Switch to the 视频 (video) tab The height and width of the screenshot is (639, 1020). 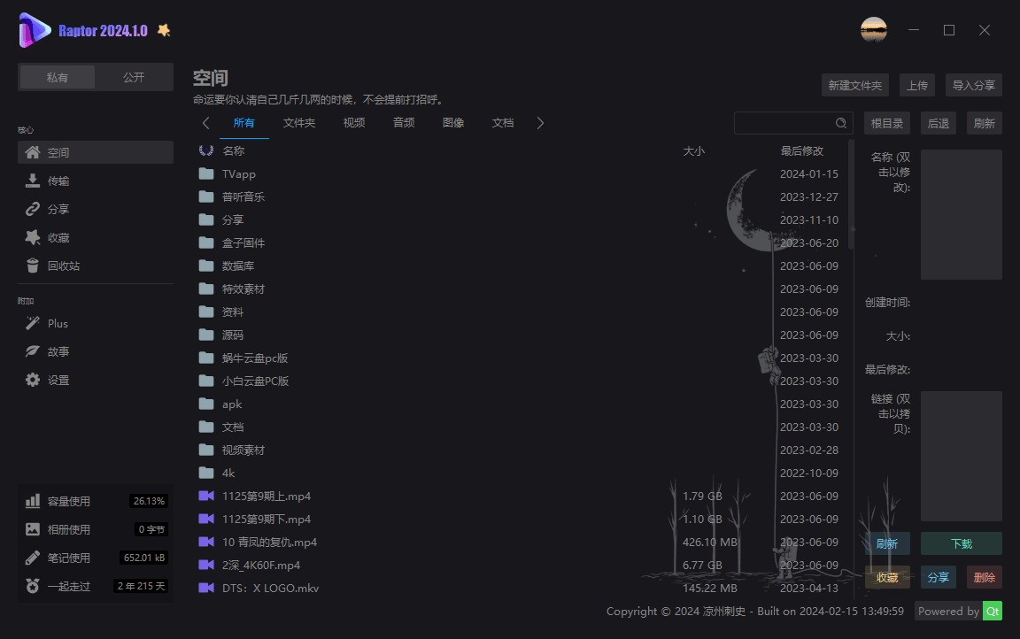click(x=353, y=123)
